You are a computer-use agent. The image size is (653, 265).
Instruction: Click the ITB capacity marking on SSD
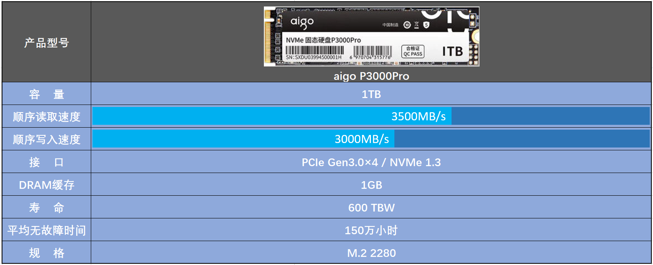coord(452,51)
